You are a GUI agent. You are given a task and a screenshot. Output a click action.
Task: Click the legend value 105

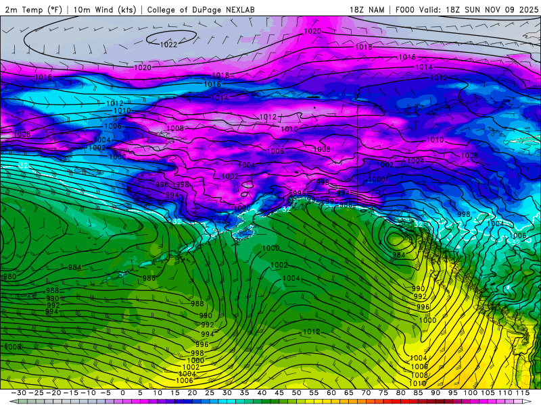click(x=488, y=393)
